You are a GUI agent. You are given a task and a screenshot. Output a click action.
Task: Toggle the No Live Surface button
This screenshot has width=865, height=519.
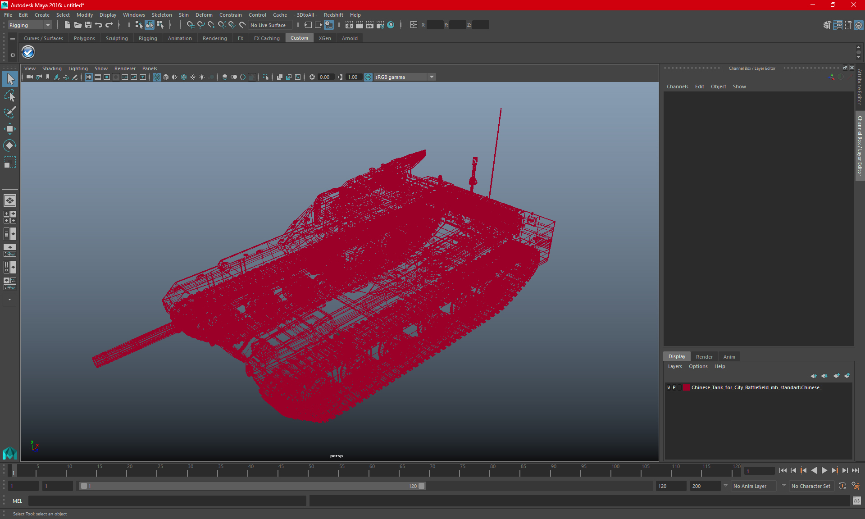269,25
